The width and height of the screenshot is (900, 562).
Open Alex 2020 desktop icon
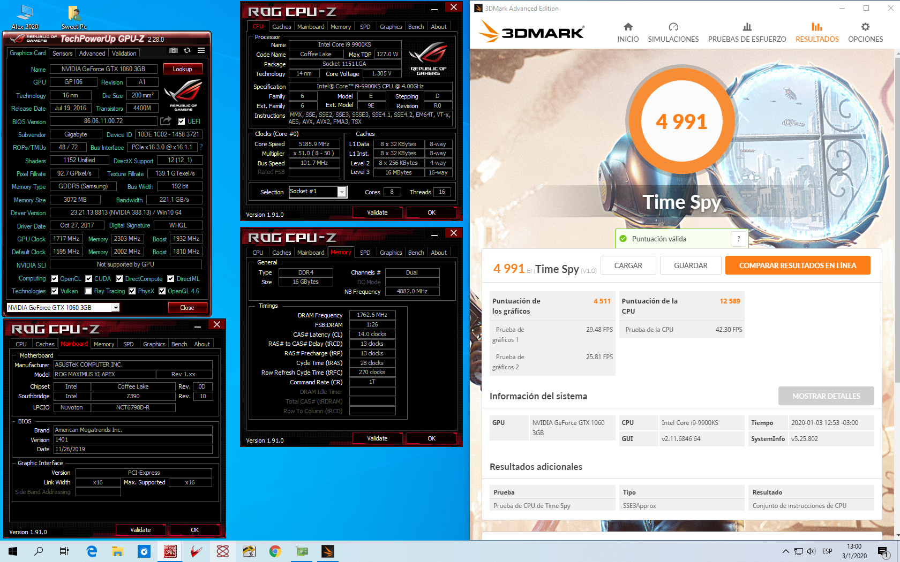[25, 17]
